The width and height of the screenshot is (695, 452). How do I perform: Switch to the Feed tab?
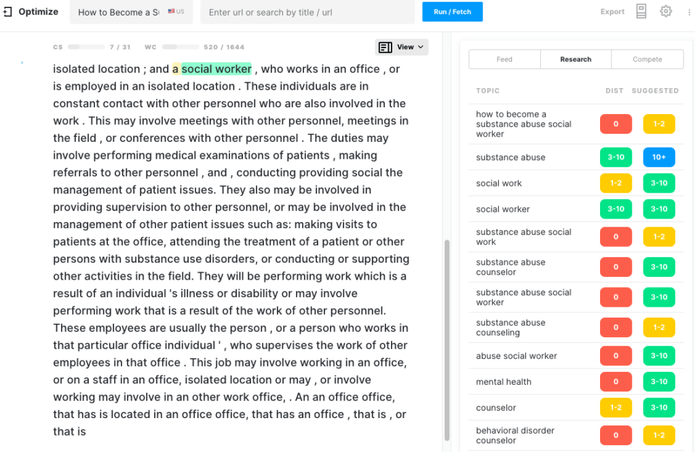coord(504,60)
